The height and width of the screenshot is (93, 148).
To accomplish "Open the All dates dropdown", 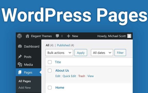I will click(x=102, y=53).
